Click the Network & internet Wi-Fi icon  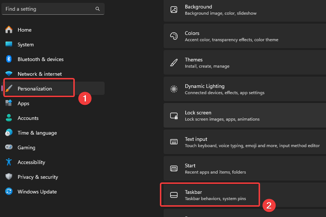(9, 74)
